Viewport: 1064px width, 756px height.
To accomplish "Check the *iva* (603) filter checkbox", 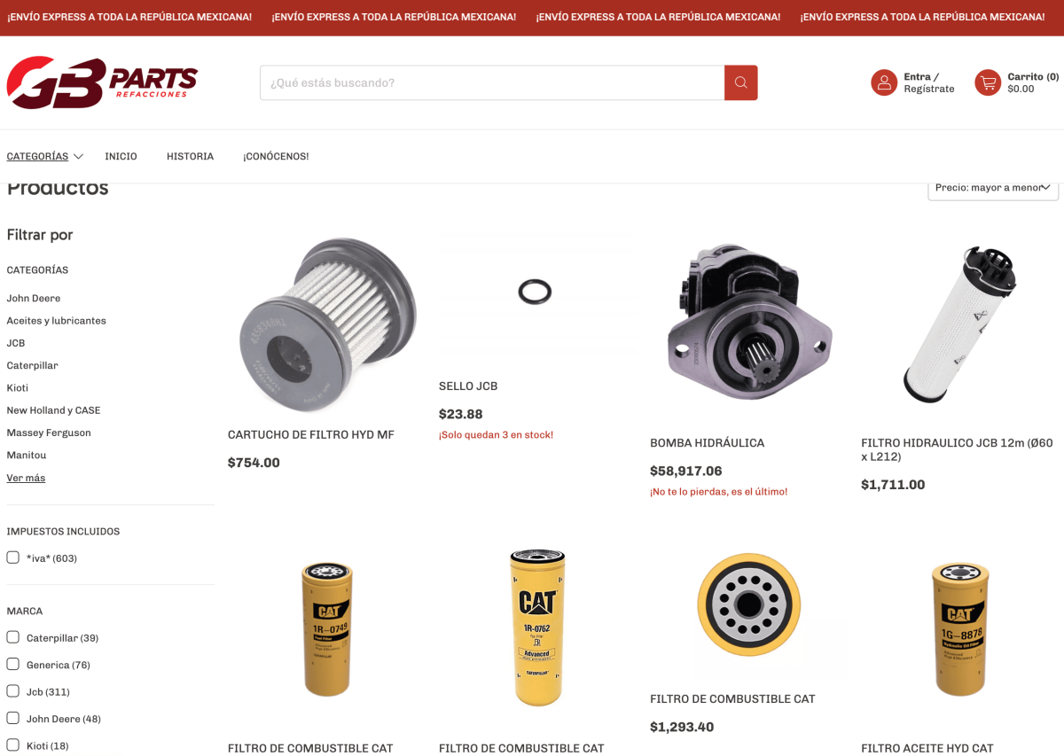I will pyautogui.click(x=12, y=557).
